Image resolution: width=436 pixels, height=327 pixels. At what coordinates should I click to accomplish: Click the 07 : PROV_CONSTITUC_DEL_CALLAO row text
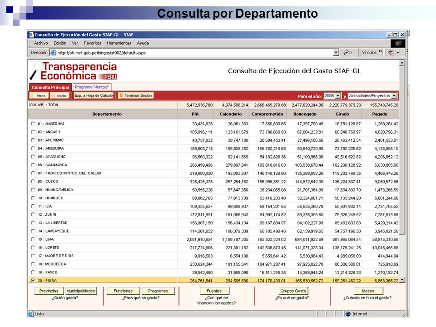(69, 173)
